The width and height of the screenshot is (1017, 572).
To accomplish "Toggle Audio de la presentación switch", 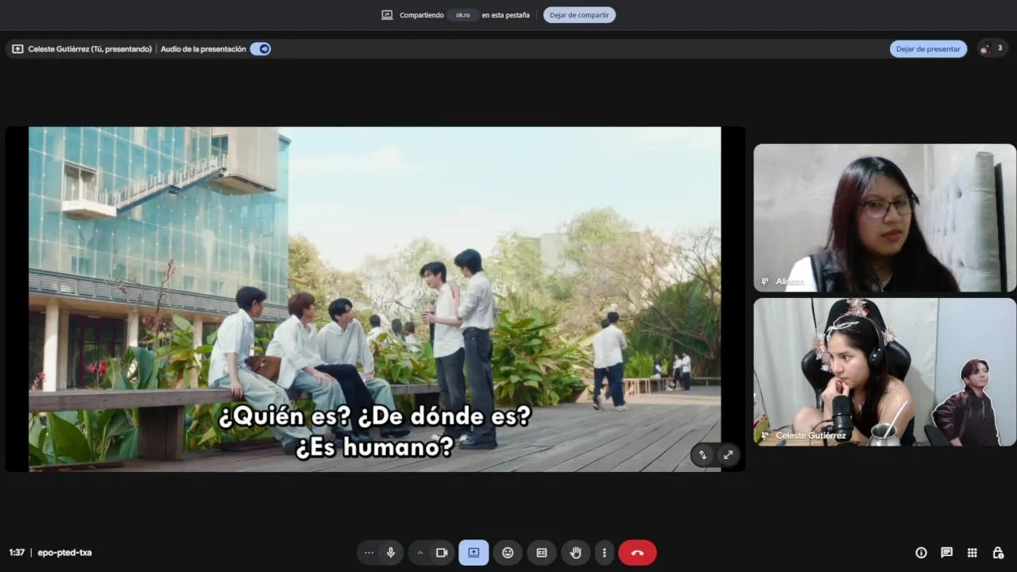I will [x=261, y=48].
